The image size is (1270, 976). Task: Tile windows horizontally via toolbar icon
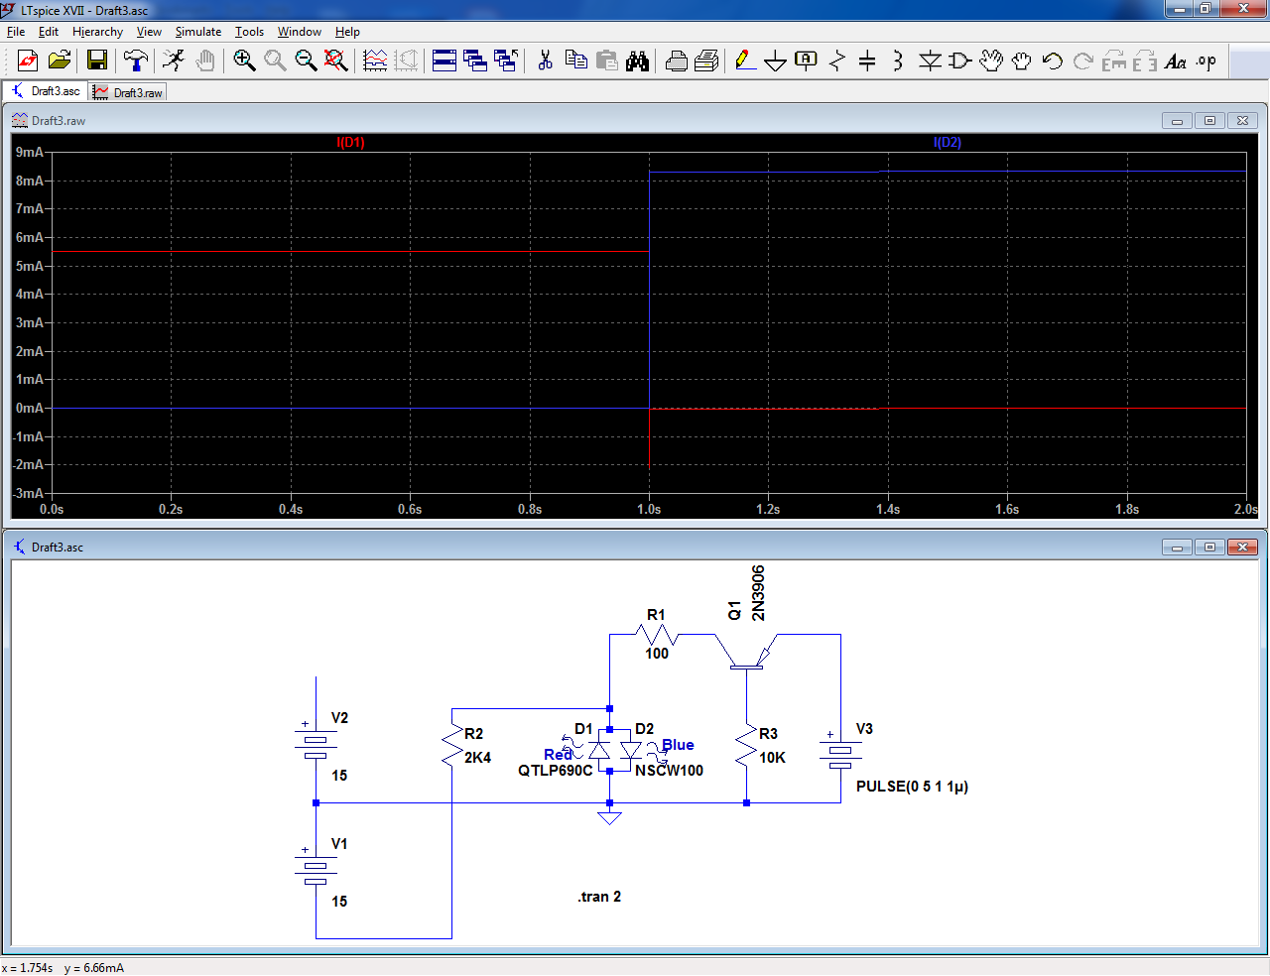pos(444,61)
